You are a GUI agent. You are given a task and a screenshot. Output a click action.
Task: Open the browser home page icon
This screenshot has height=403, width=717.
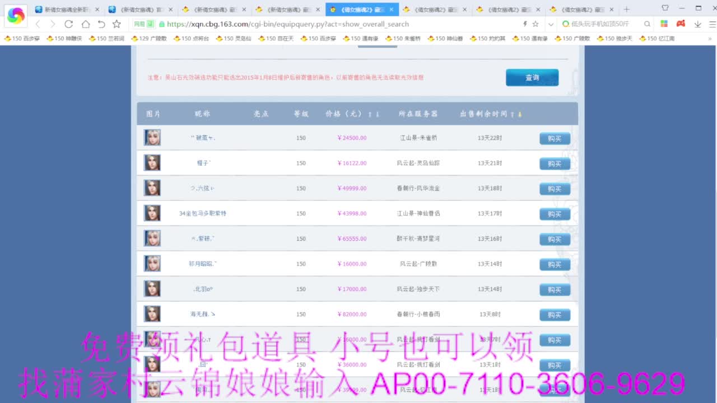pos(85,24)
